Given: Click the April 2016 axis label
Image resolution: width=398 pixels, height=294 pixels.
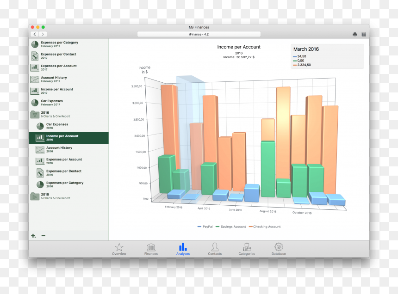Looking at the screenshot, I should (204, 208).
